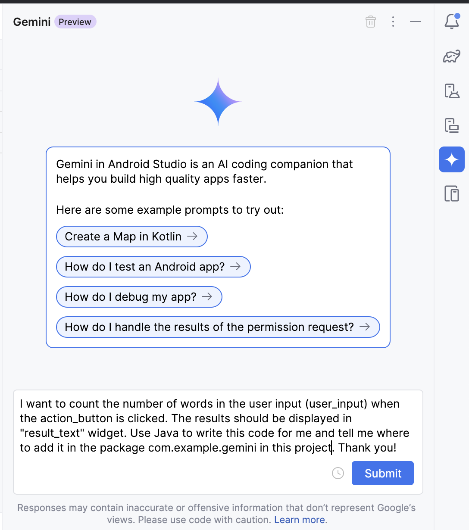This screenshot has height=530, width=469.
Task: Select the permission request results prompt
Action: (218, 327)
